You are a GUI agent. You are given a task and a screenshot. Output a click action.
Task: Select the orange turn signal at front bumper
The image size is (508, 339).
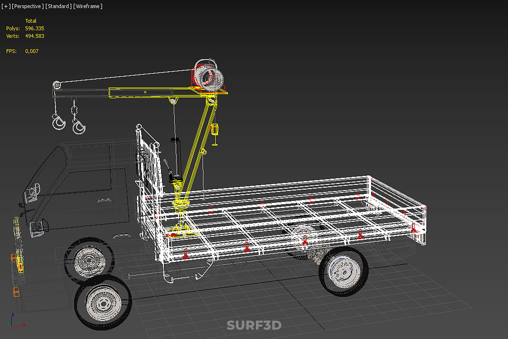pos(16,292)
